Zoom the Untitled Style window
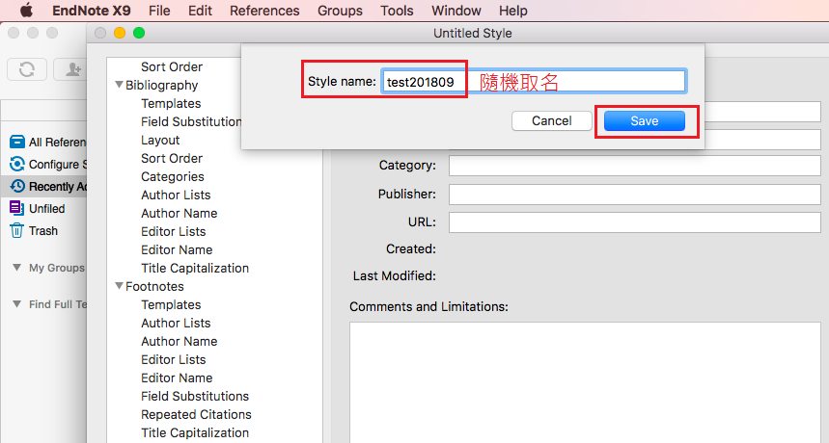This screenshot has width=829, height=443. coord(139,33)
